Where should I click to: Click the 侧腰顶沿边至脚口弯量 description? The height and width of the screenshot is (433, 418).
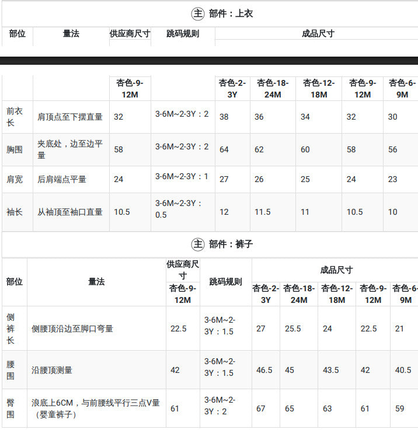coord(72,329)
